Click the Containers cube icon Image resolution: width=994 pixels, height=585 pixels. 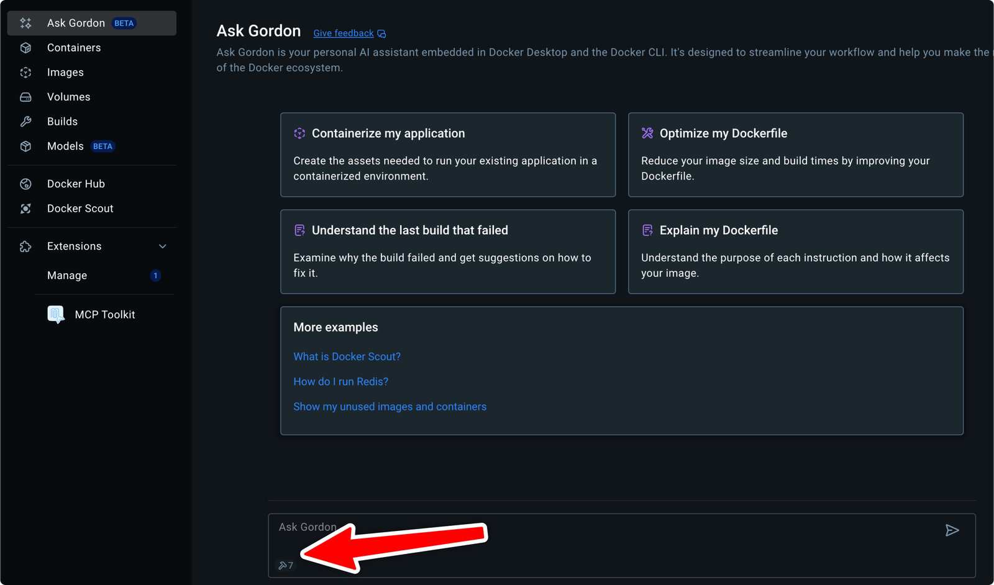25,48
